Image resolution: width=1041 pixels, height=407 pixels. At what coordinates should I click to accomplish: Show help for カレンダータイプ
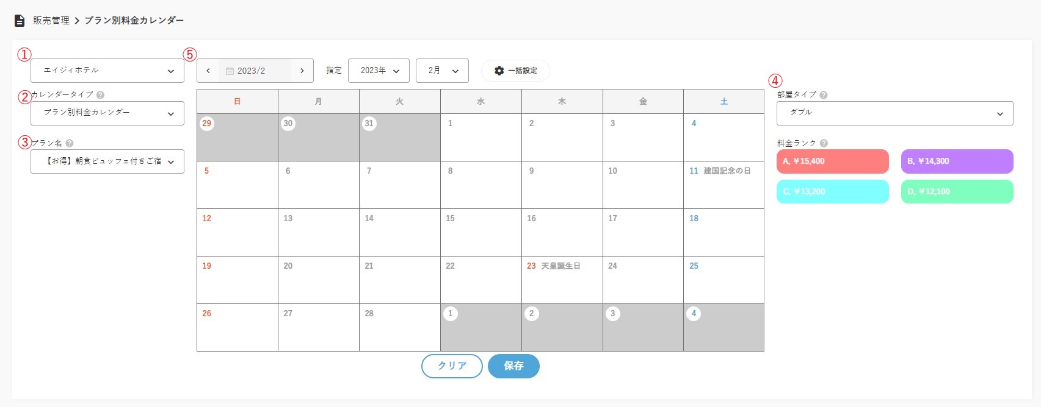coord(101,95)
